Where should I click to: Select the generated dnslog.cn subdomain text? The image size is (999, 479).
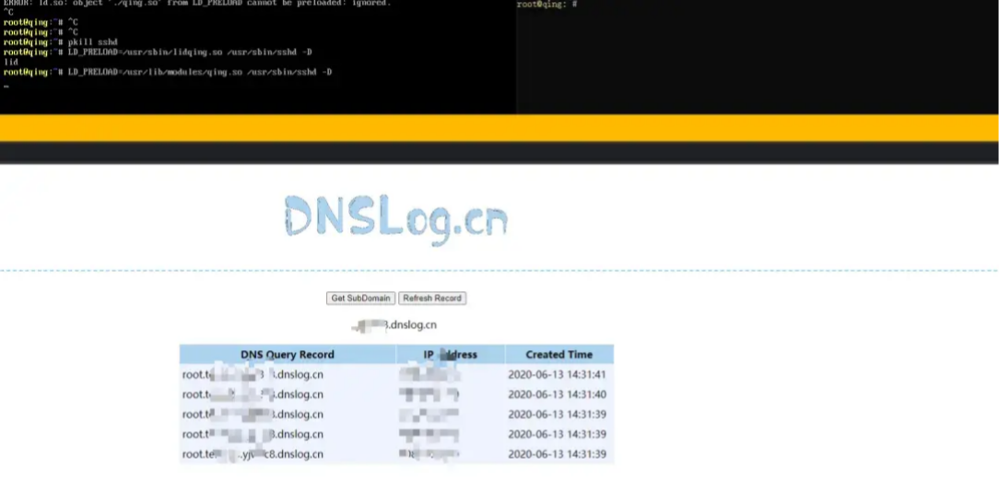point(394,325)
